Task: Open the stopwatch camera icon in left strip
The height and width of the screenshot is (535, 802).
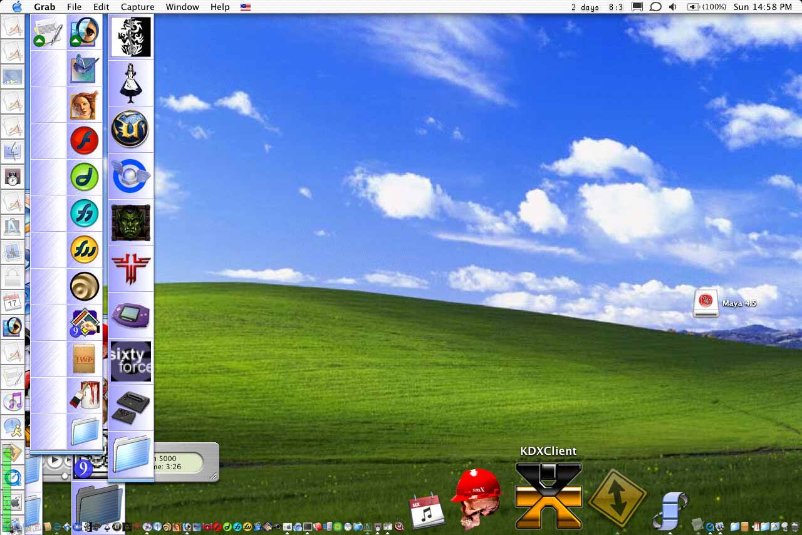Action: [x=13, y=177]
